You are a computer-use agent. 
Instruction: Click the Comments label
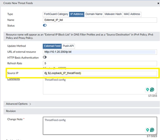[14, 79]
